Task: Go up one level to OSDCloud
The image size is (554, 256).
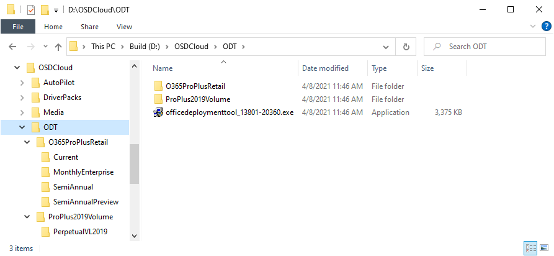Action: click(x=58, y=47)
